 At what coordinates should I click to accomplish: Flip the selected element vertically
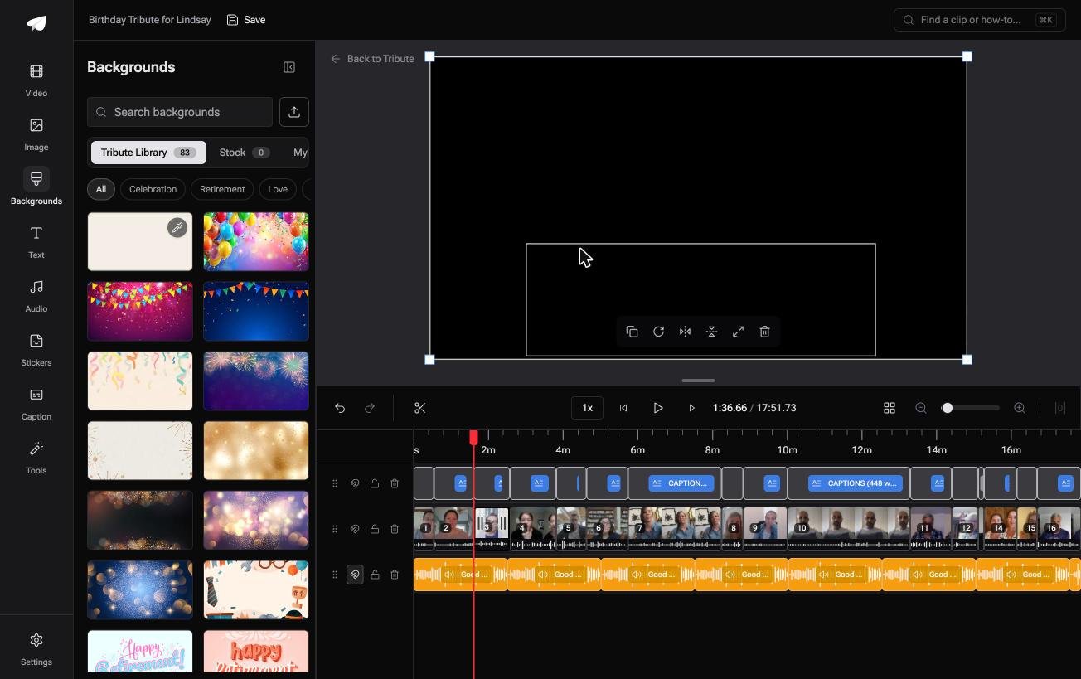(x=711, y=332)
